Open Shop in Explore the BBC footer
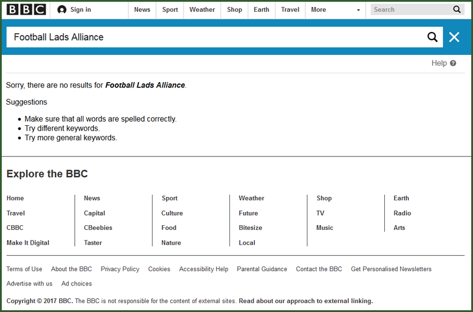This screenshot has height=312, width=473. pyautogui.click(x=324, y=198)
